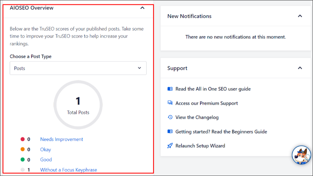Open the dog mascot help assistant
Image resolution: width=313 pixels, height=176 pixels.
click(301, 155)
